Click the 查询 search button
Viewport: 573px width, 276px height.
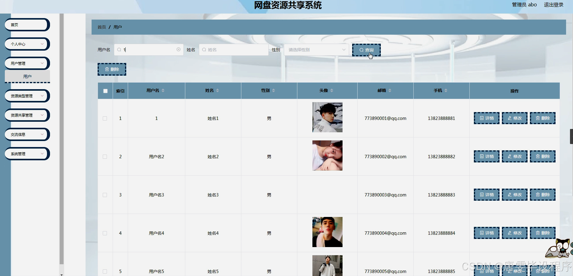366,50
